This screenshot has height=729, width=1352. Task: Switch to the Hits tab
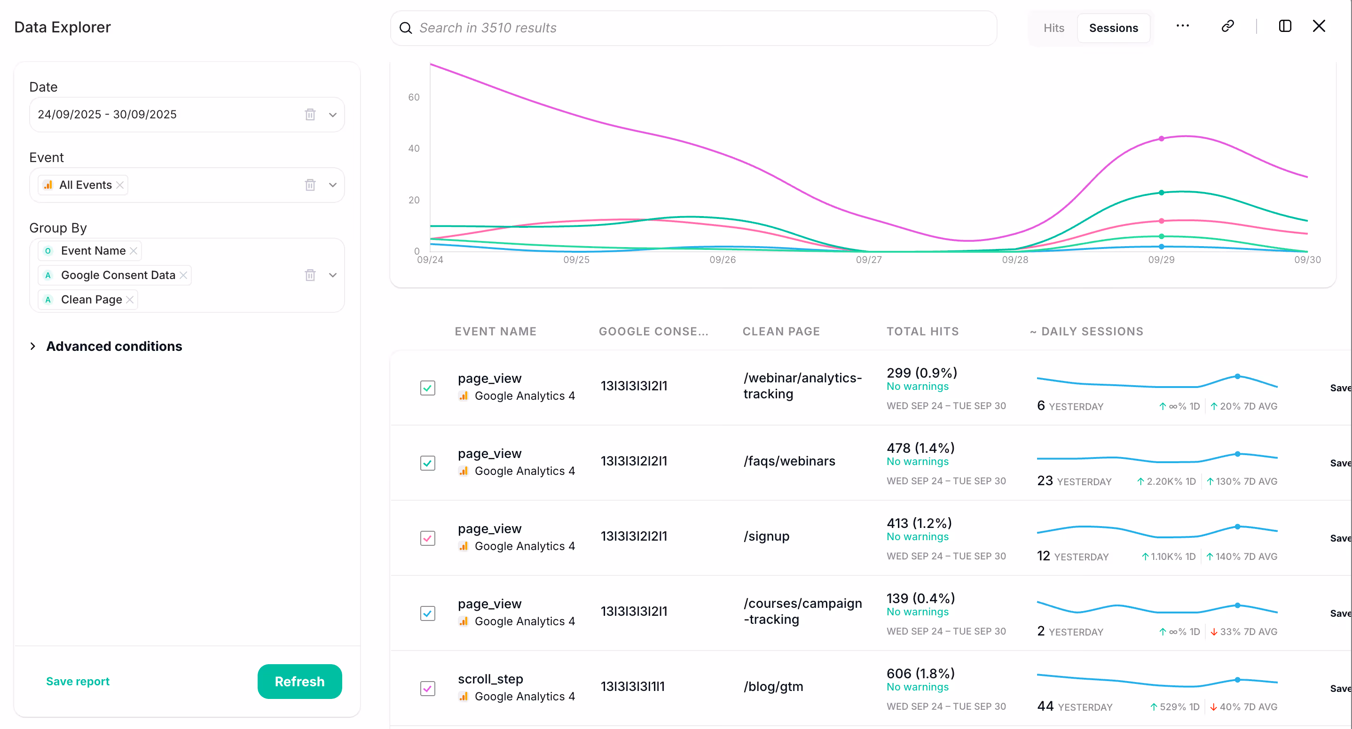(1053, 28)
